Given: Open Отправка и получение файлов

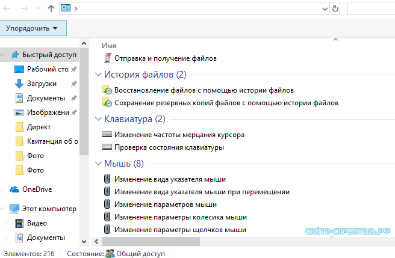Looking at the screenshot, I should (166, 58).
